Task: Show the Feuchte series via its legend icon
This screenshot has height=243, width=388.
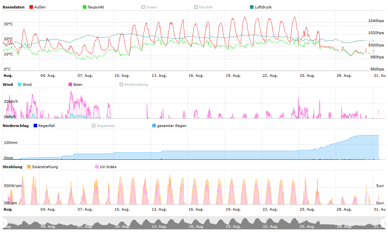Action: [196, 7]
